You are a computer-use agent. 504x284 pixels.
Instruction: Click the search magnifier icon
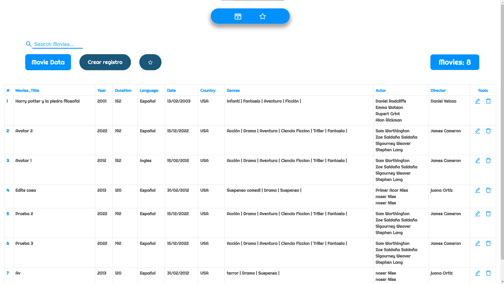click(29, 44)
